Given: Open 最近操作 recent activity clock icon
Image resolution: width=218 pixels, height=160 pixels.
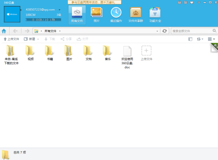Looking at the screenshot, I should click(116, 15).
